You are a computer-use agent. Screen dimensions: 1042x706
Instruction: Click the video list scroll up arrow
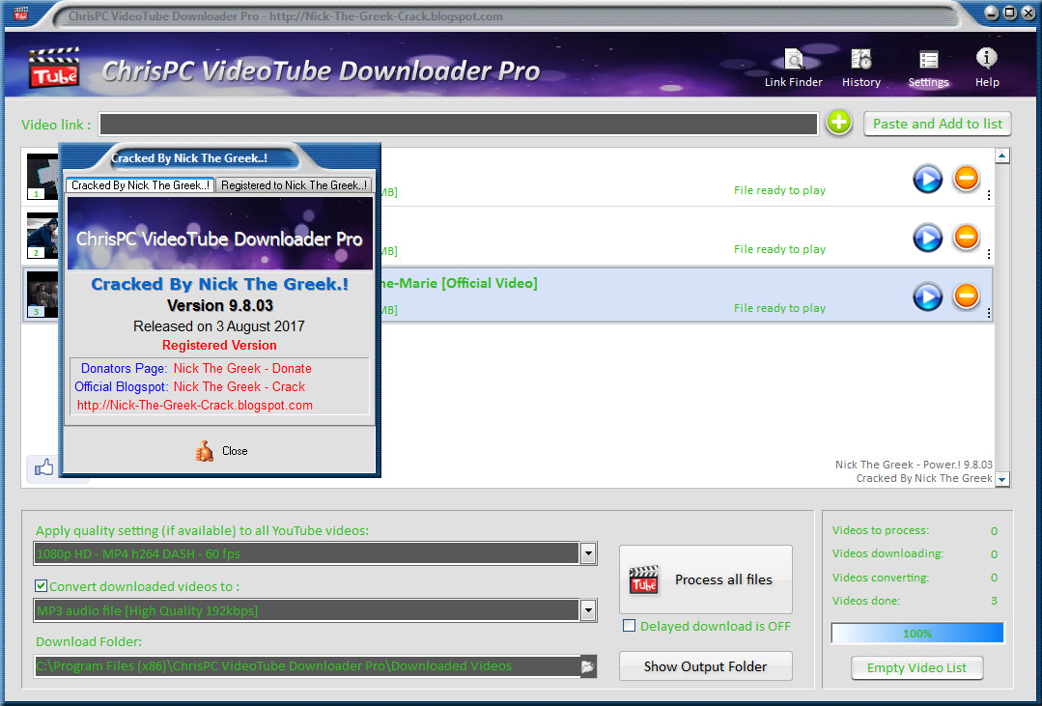(x=1002, y=156)
